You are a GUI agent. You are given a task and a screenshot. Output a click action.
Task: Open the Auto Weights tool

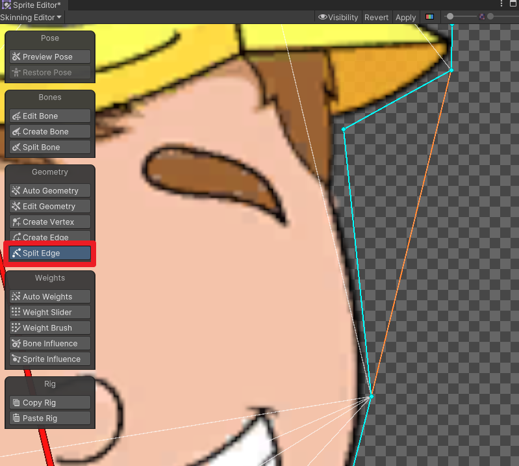[x=50, y=296]
